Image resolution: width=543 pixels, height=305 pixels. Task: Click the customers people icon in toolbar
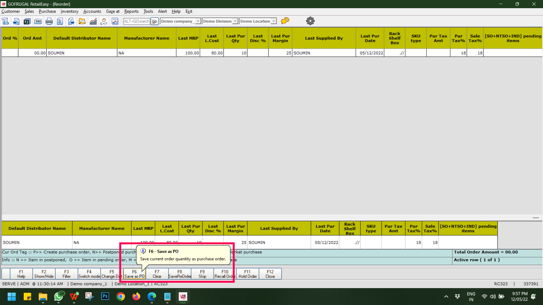[27, 21]
